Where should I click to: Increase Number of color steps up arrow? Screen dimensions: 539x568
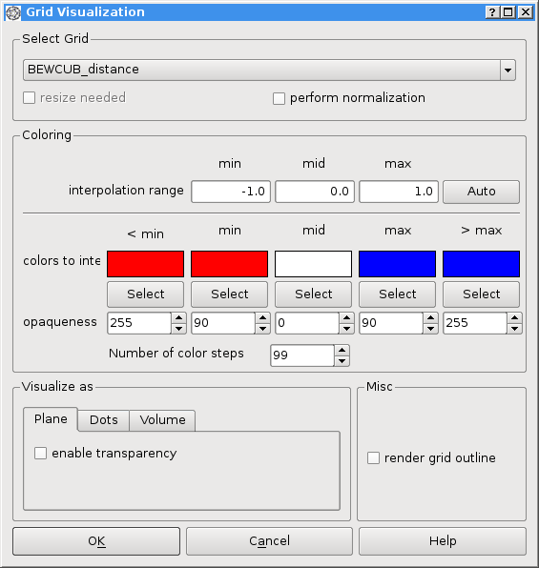[x=342, y=351]
